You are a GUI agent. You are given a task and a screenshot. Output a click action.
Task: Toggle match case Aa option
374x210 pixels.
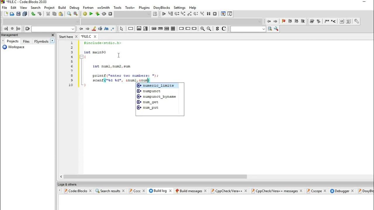(106, 29)
